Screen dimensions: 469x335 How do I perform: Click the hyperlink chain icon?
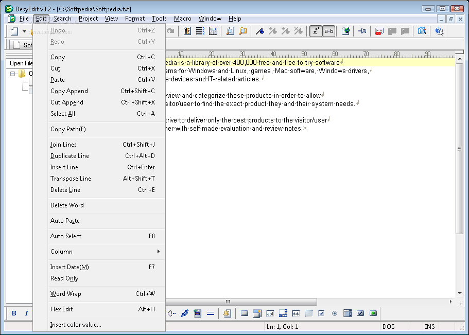pyautogui.click(x=184, y=313)
